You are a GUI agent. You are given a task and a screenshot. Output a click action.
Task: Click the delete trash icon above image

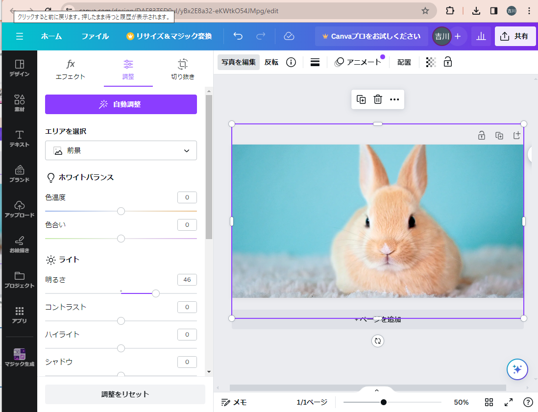point(378,99)
